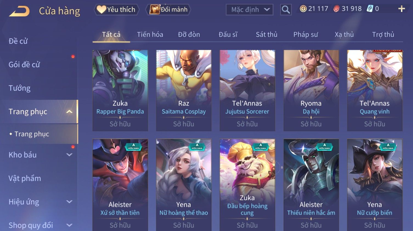The width and height of the screenshot is (413, 231).
Task: Open the Mặc định sort dropdown
Action: pyautogui.click(x=249, y=10)
